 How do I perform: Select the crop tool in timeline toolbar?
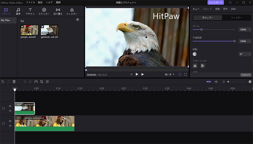pyautogui.click(x=42, y=82)
